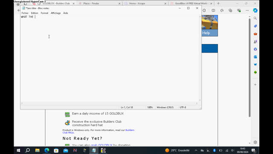273x154 pixels.
Task: Open the Edge sidebar search icon
Action: [x=255, y=18]
